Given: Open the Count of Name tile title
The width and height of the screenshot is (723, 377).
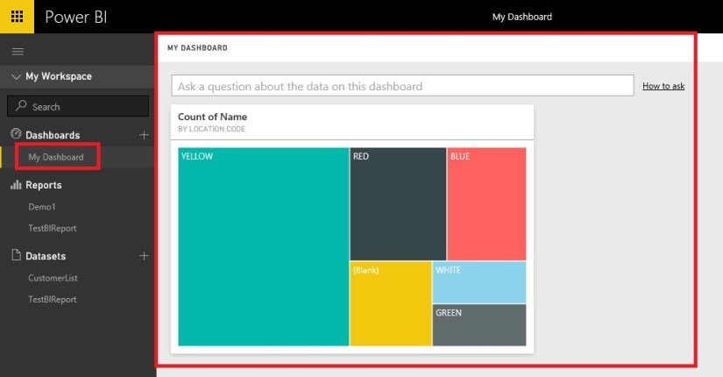Looking at the screenshot, I should coord(213,117).
